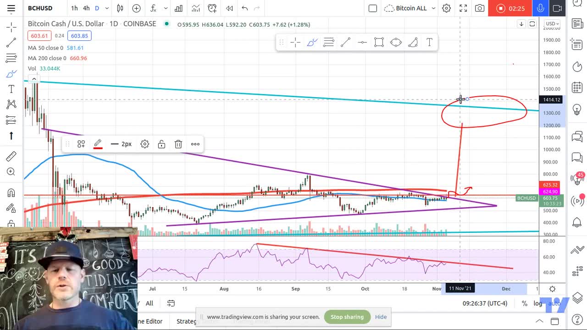
Task: Open the BCHUSD symbol search
Action: coord(40,8)
